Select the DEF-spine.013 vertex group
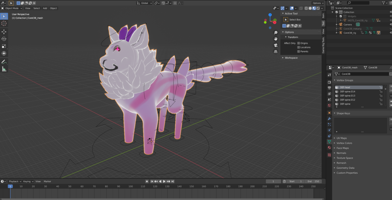392x200 pixels. [x=359, y=96]
